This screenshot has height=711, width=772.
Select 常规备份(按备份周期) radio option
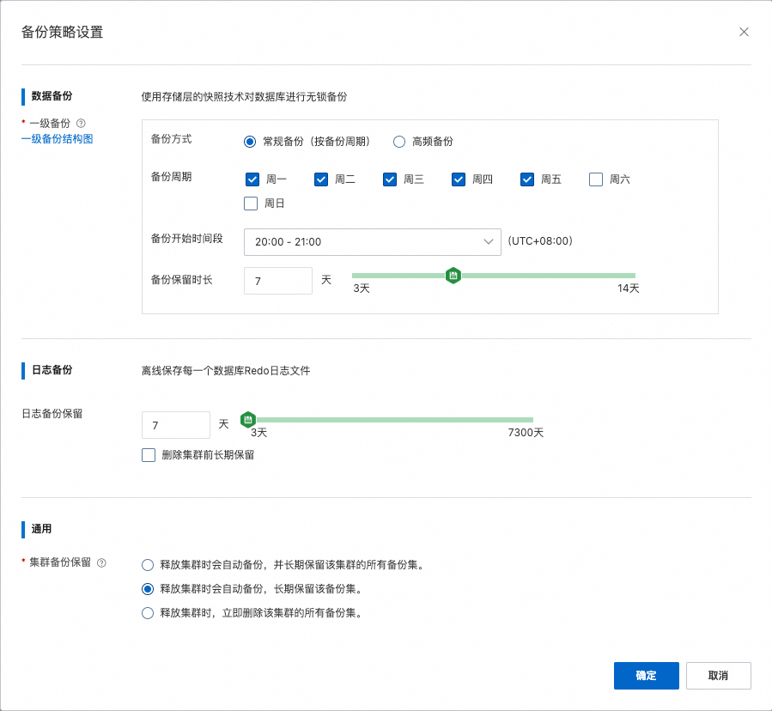(x=250, y=142)
